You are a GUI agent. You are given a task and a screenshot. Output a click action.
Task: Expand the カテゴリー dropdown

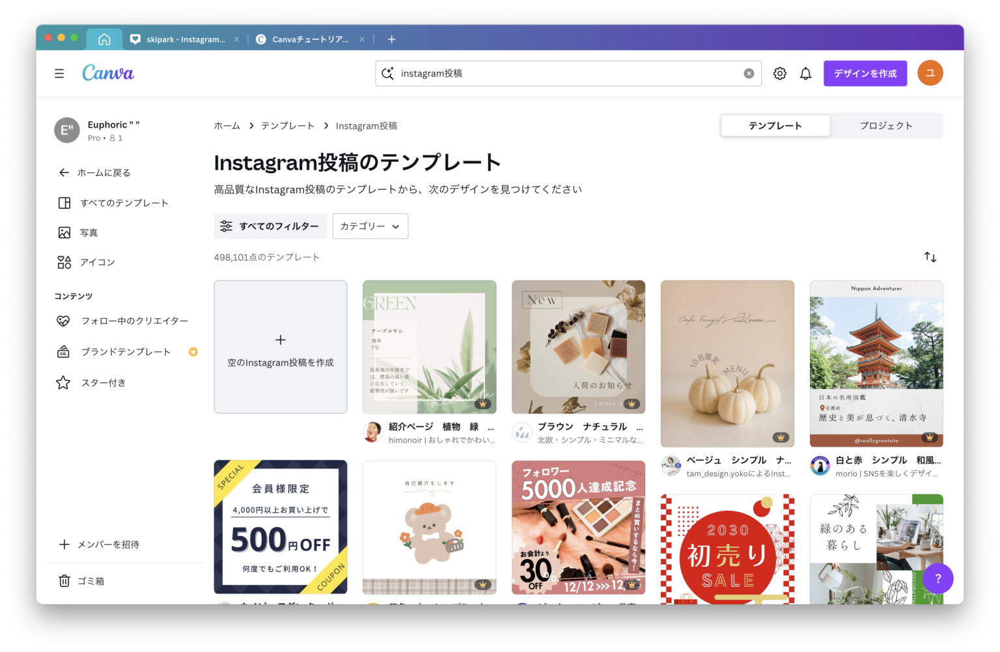click(370, 226)
